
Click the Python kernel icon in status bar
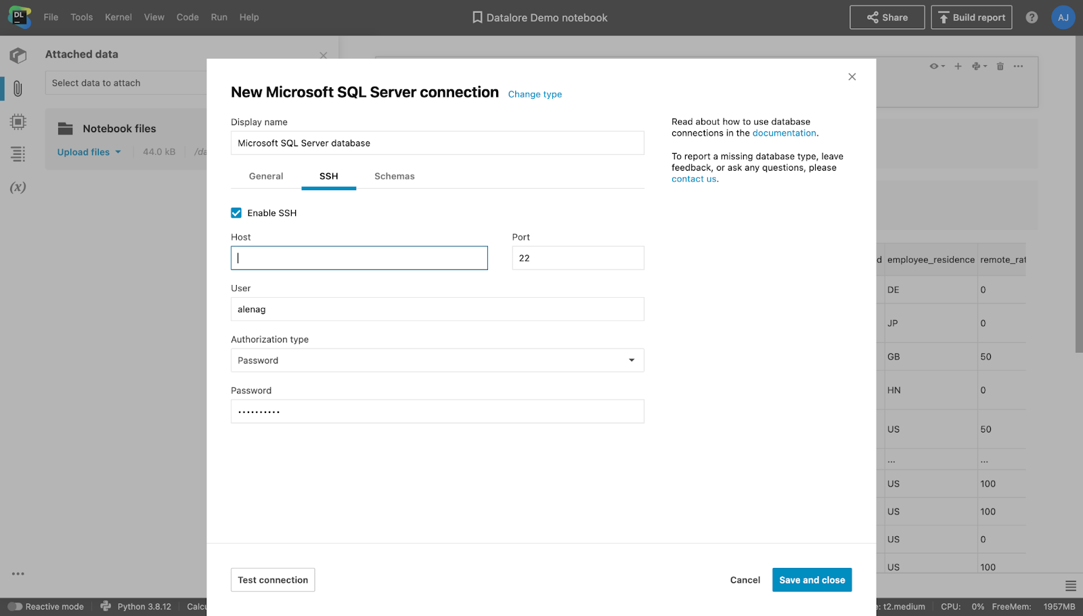pyautogui.click(x=106, y=607)
